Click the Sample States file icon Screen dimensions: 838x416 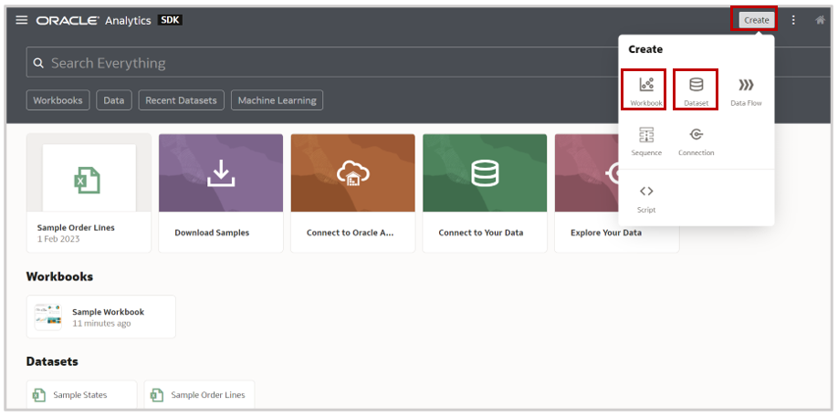tap(39, 395)
